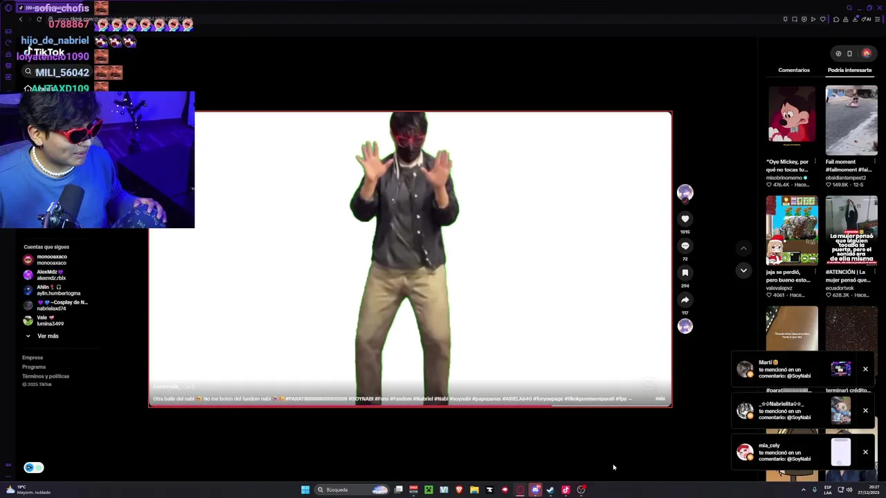Open the #ATENCIÓN La mujer video thumbnail

(x=851, y=230)
